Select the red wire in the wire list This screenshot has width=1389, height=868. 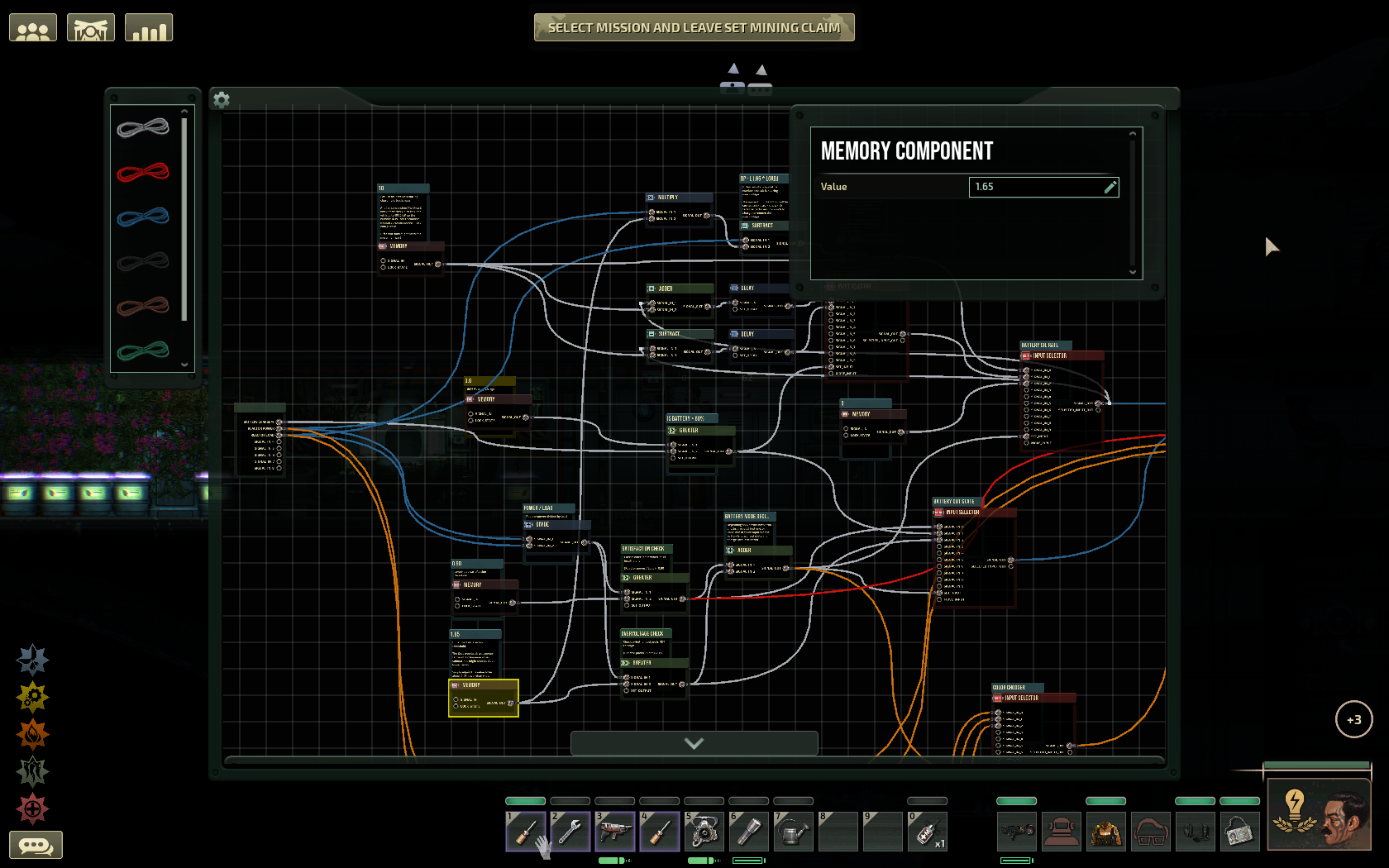143,172
